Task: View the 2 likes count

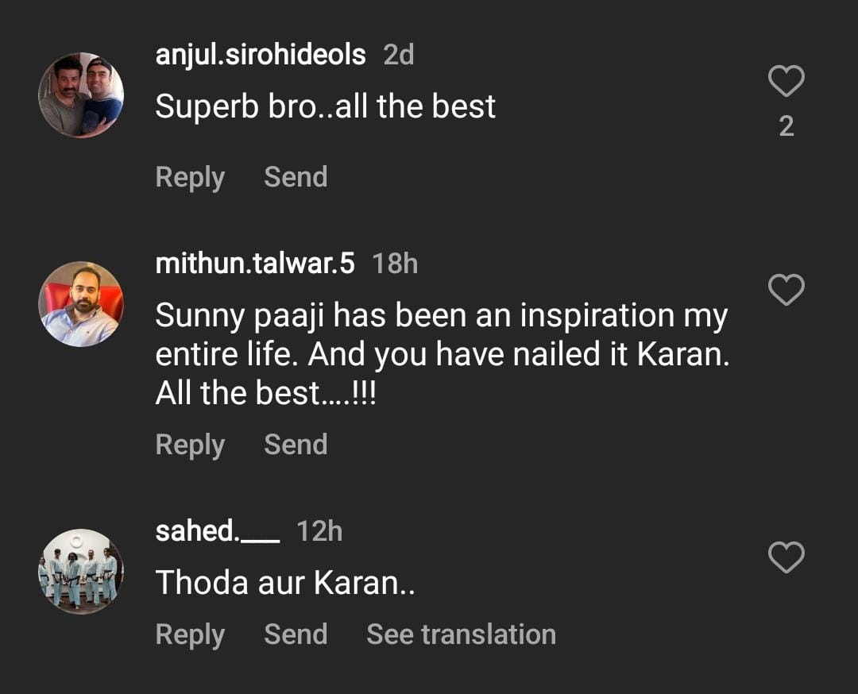Action: click(786, 127)
